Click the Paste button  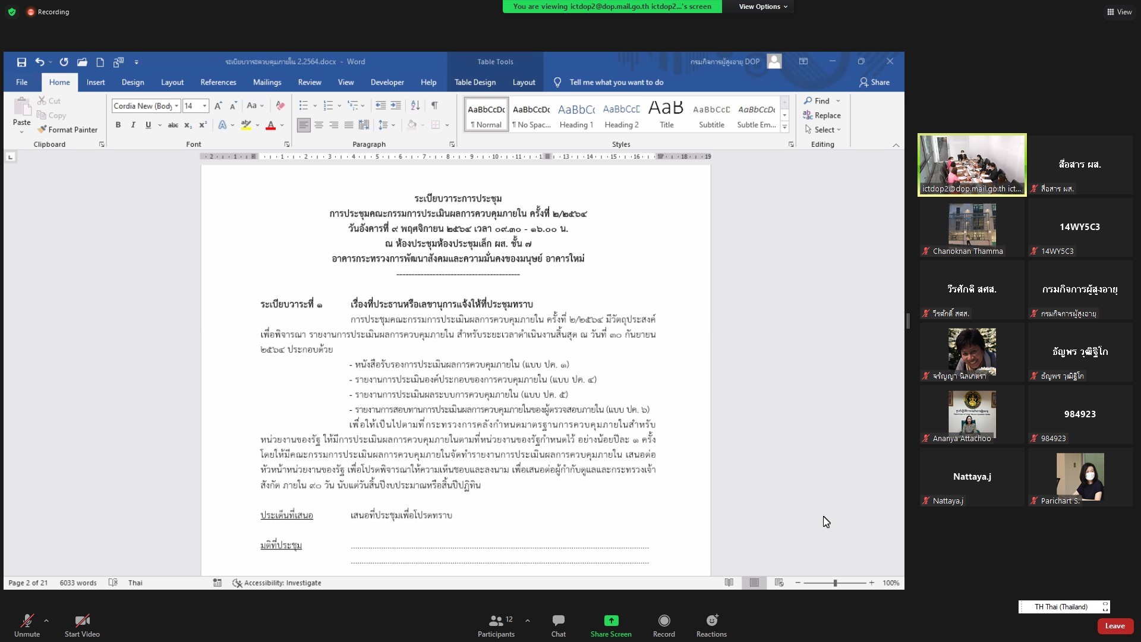pos(22,114)
